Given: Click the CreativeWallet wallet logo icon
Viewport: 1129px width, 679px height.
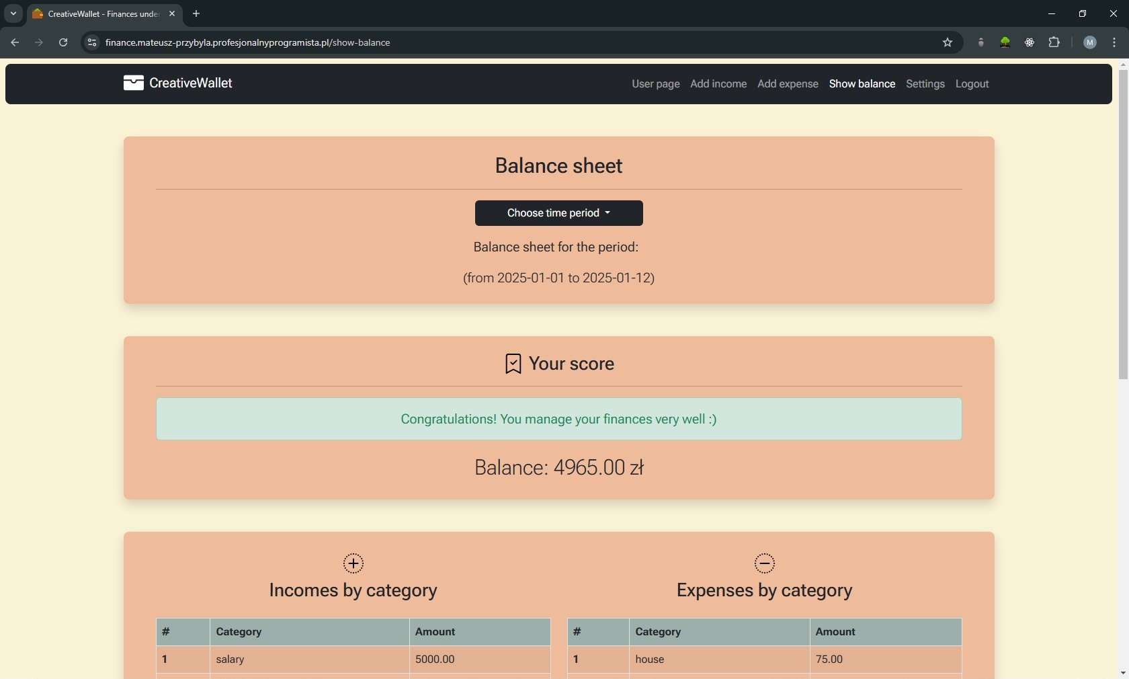Looking at the screenshot, I should pos(133,83).
